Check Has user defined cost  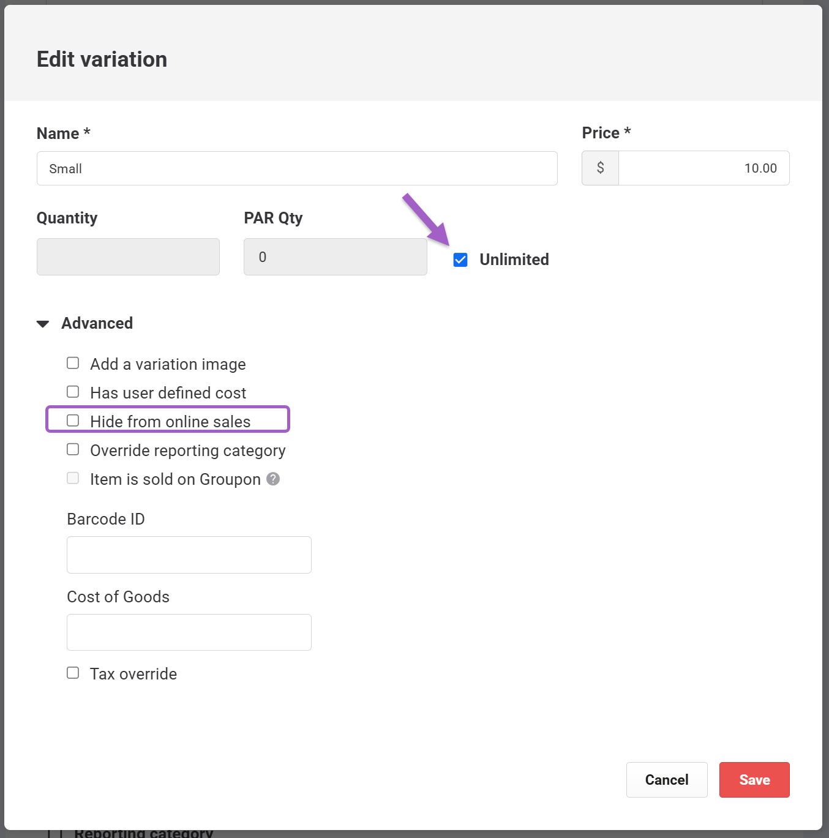click(73, 392)
